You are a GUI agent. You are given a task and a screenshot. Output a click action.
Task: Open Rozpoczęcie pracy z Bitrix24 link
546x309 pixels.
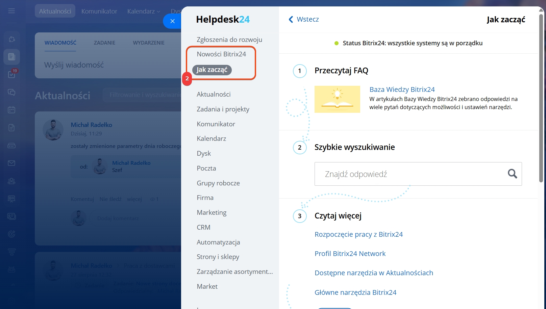coord(358,234)
